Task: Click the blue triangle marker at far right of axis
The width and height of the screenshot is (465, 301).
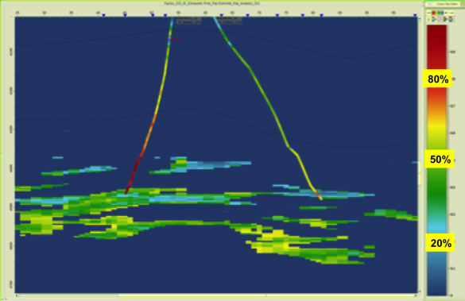Action: (415, 15)
